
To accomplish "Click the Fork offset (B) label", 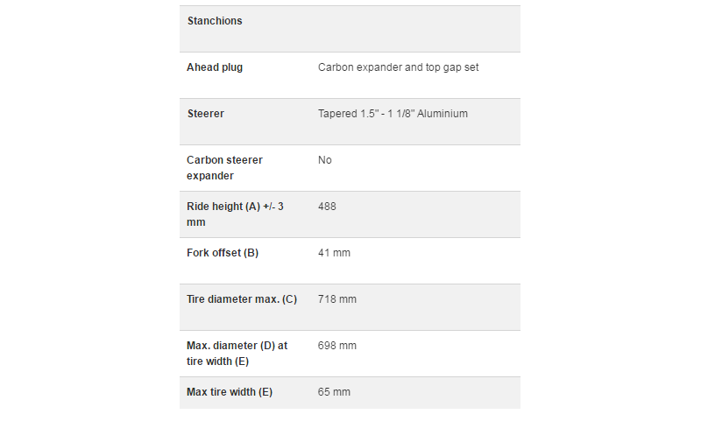I will (x=223, y=253).
